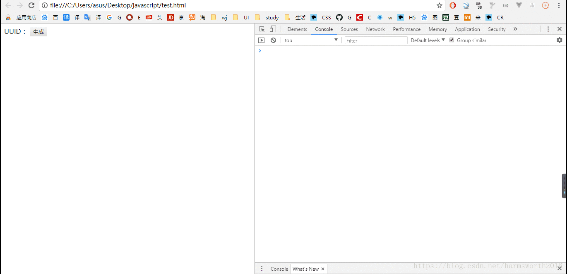Screen dimensions: 567x274
Task: Open the Google bookmark labeled G
Action: pos(114,17)
